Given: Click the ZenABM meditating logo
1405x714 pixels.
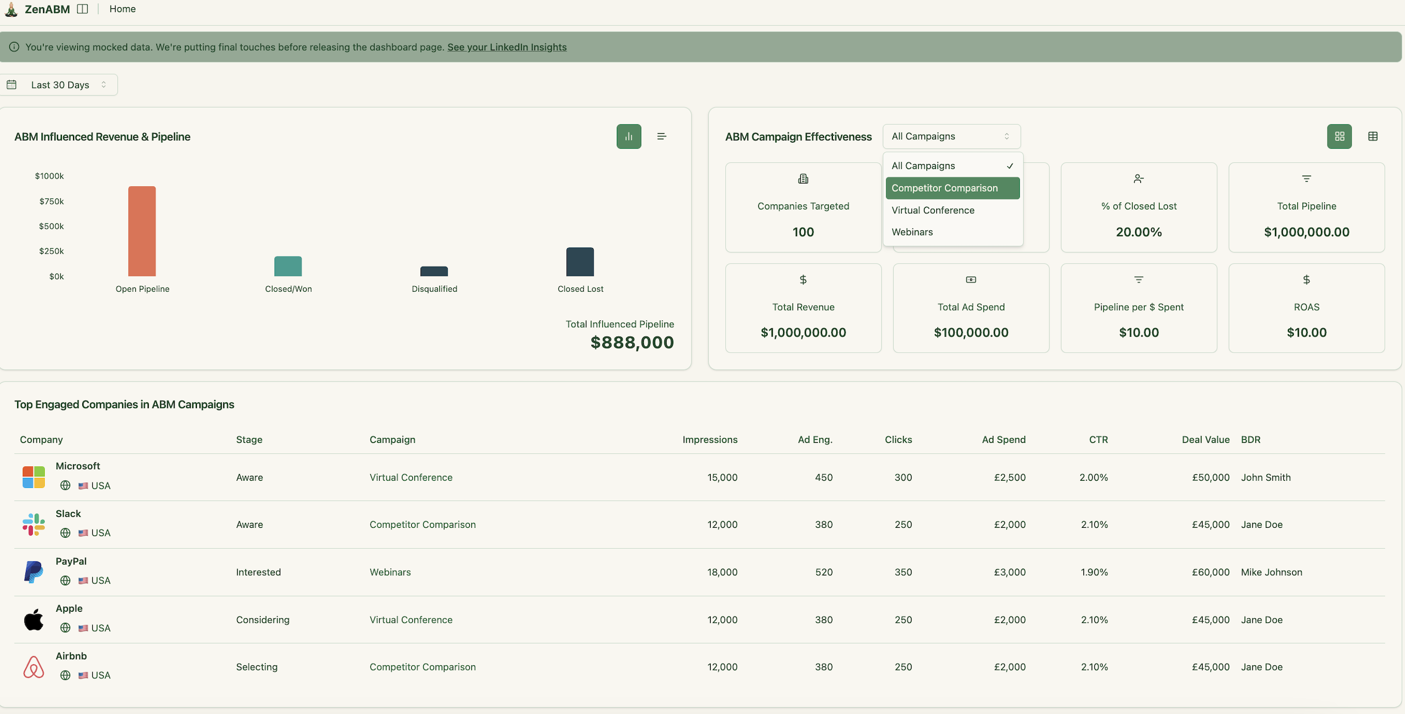Looking at the screenshot, I should 11,9.
